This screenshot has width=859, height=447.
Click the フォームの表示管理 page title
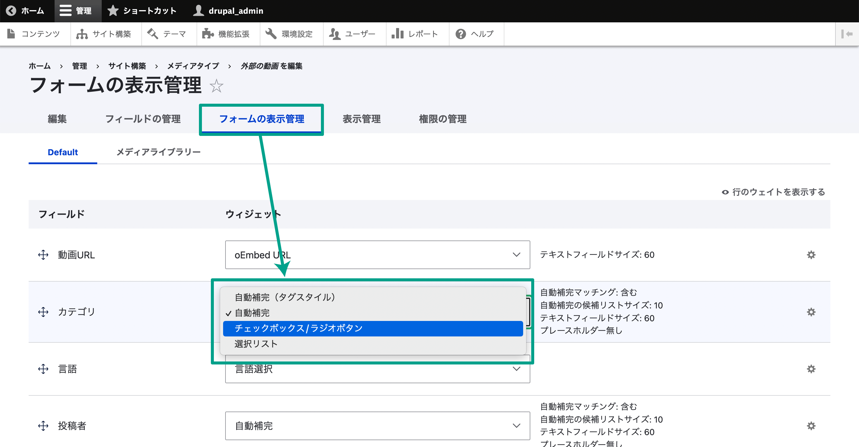(x=116, y=85)
